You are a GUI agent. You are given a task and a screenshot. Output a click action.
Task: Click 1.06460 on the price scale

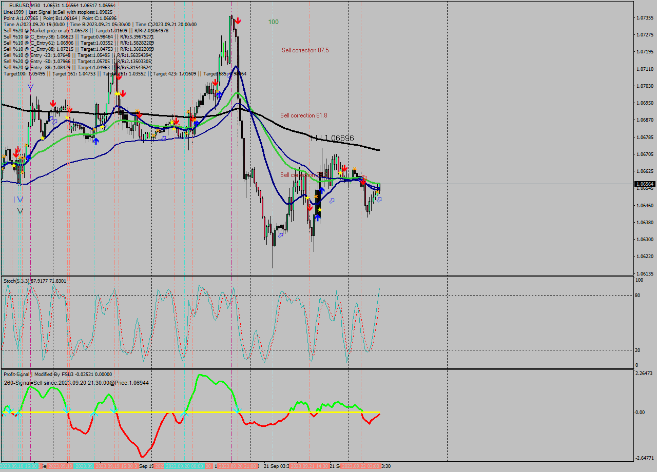coord(645,205)
